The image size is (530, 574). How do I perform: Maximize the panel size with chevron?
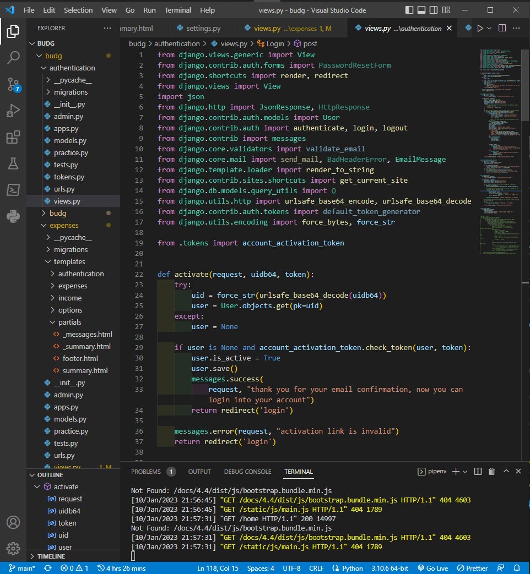pos(506,472)
